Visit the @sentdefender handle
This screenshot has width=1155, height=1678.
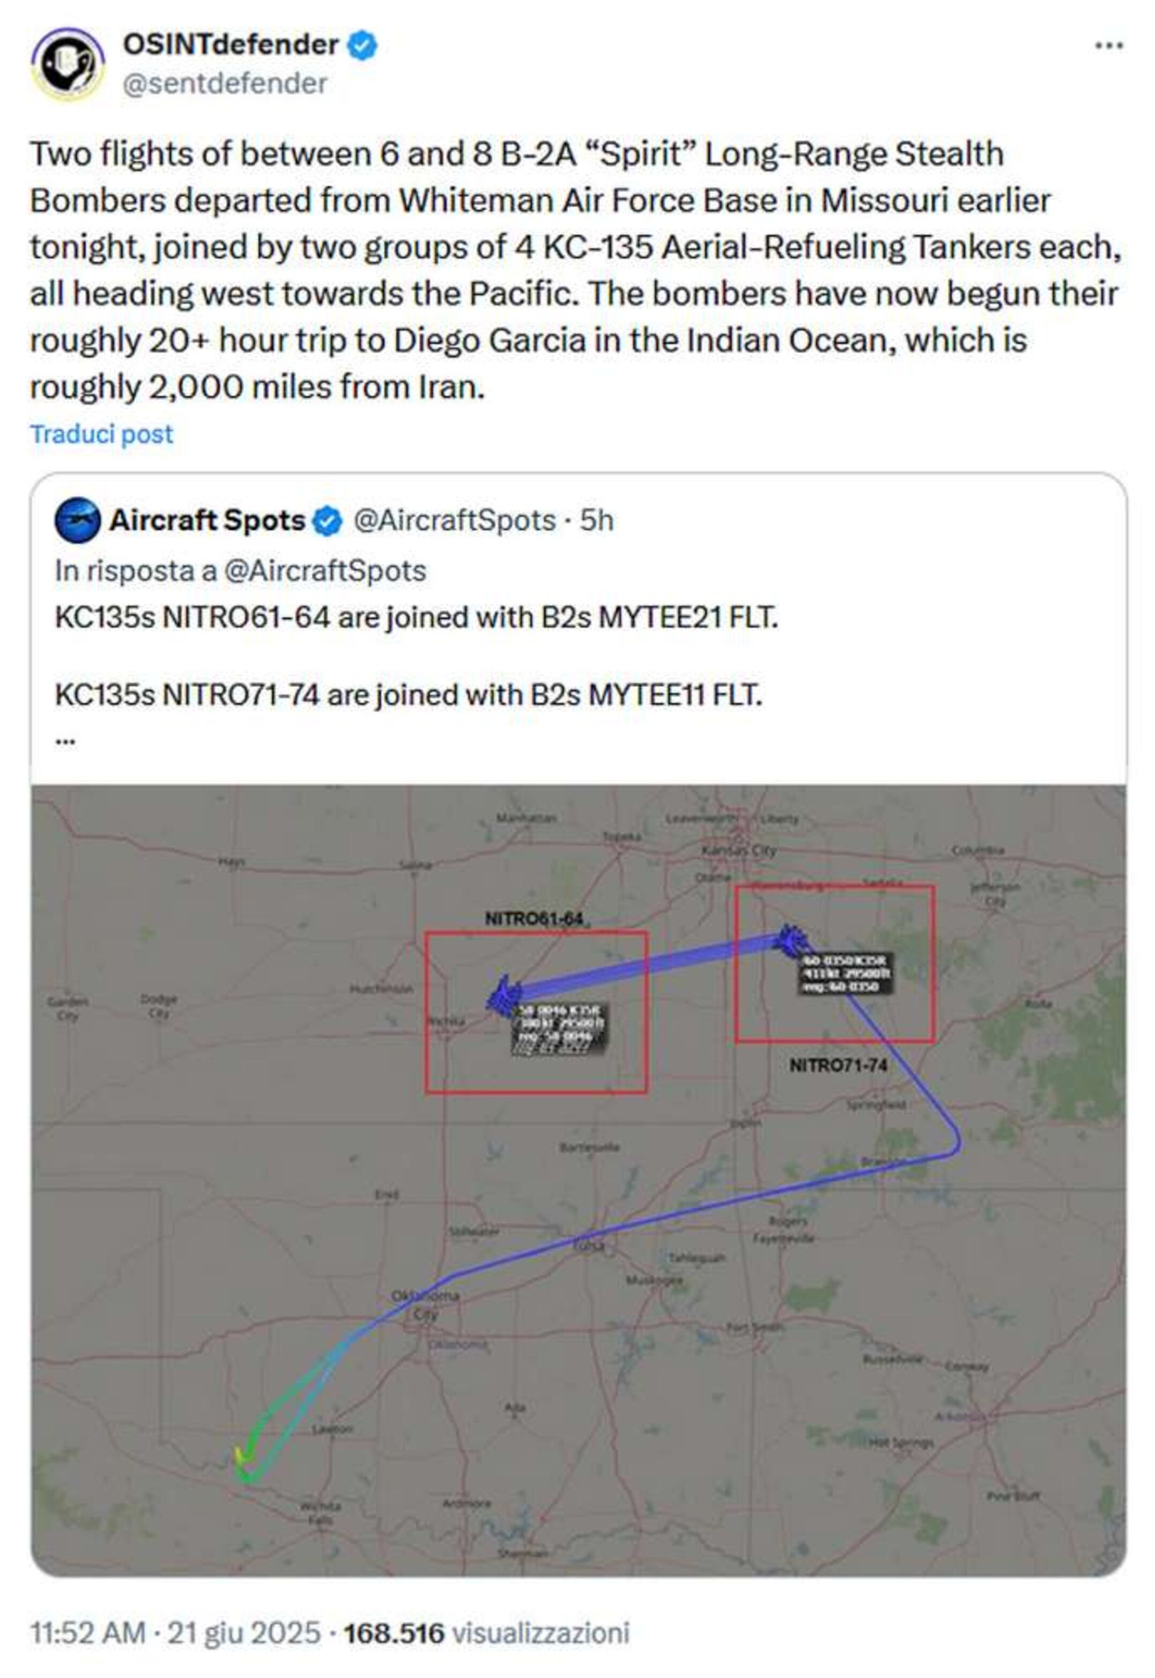225,84
